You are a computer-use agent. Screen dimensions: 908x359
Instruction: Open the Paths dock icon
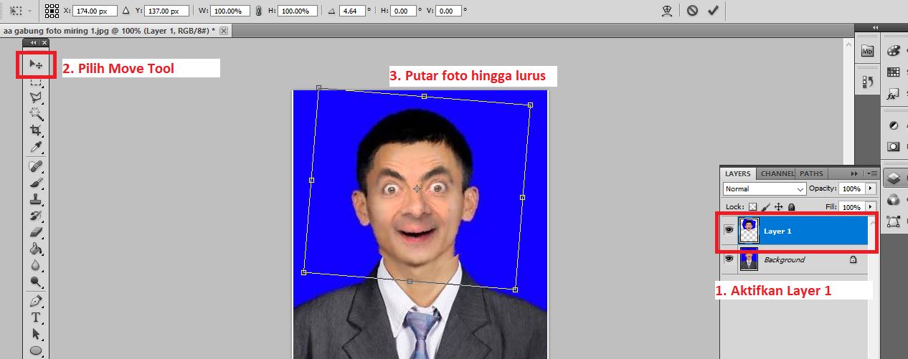[894, 221]
